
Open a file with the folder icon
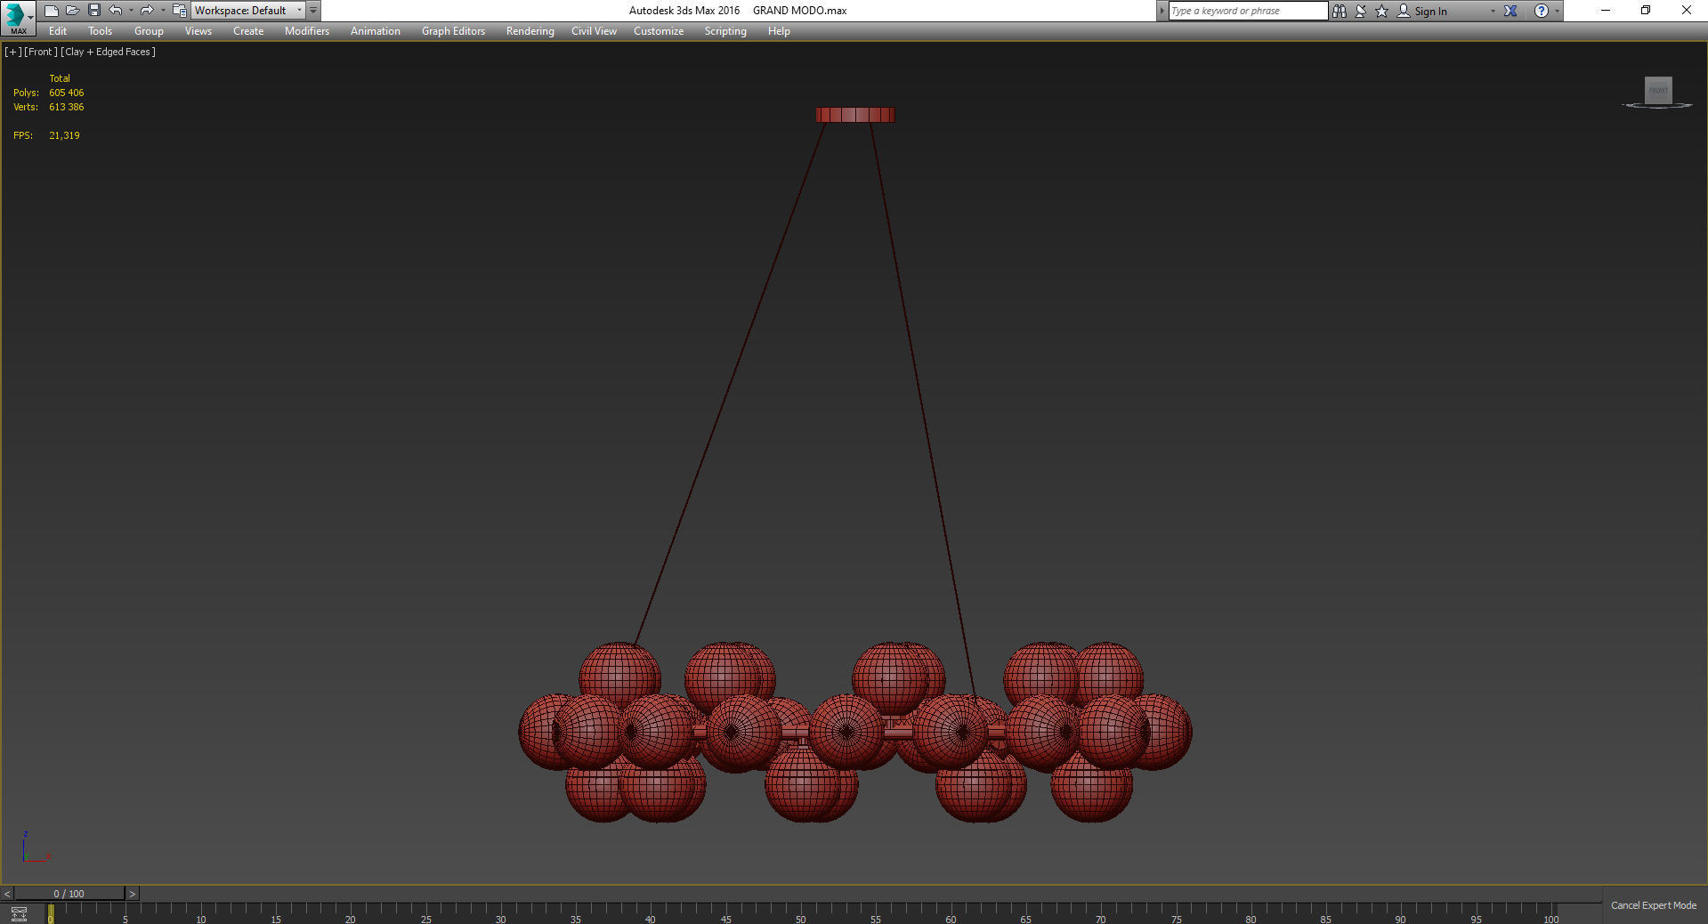click(x=73, y=11)
